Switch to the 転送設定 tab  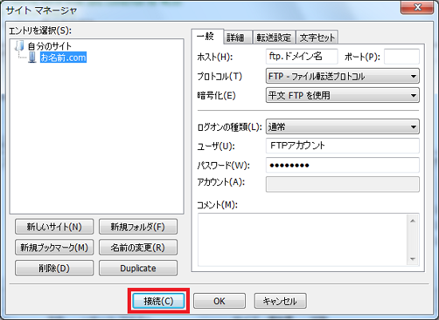click(274, 38)
